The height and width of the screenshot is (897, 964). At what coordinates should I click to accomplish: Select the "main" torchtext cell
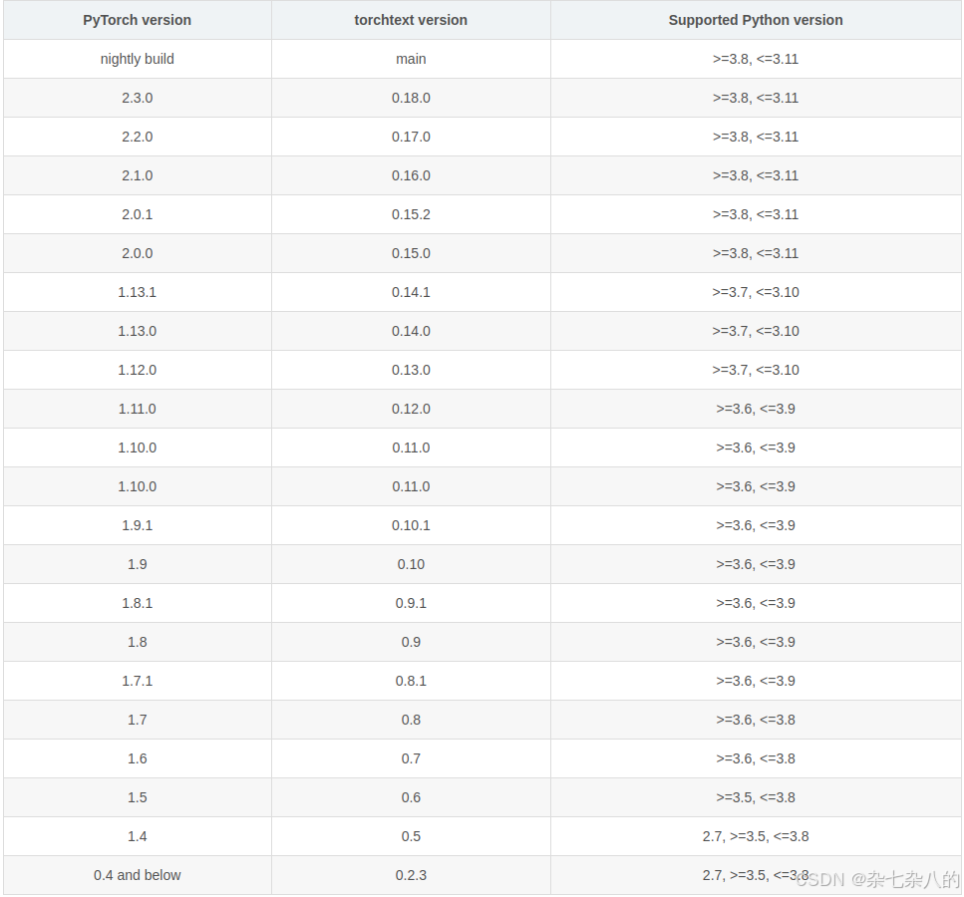[411, 59]
